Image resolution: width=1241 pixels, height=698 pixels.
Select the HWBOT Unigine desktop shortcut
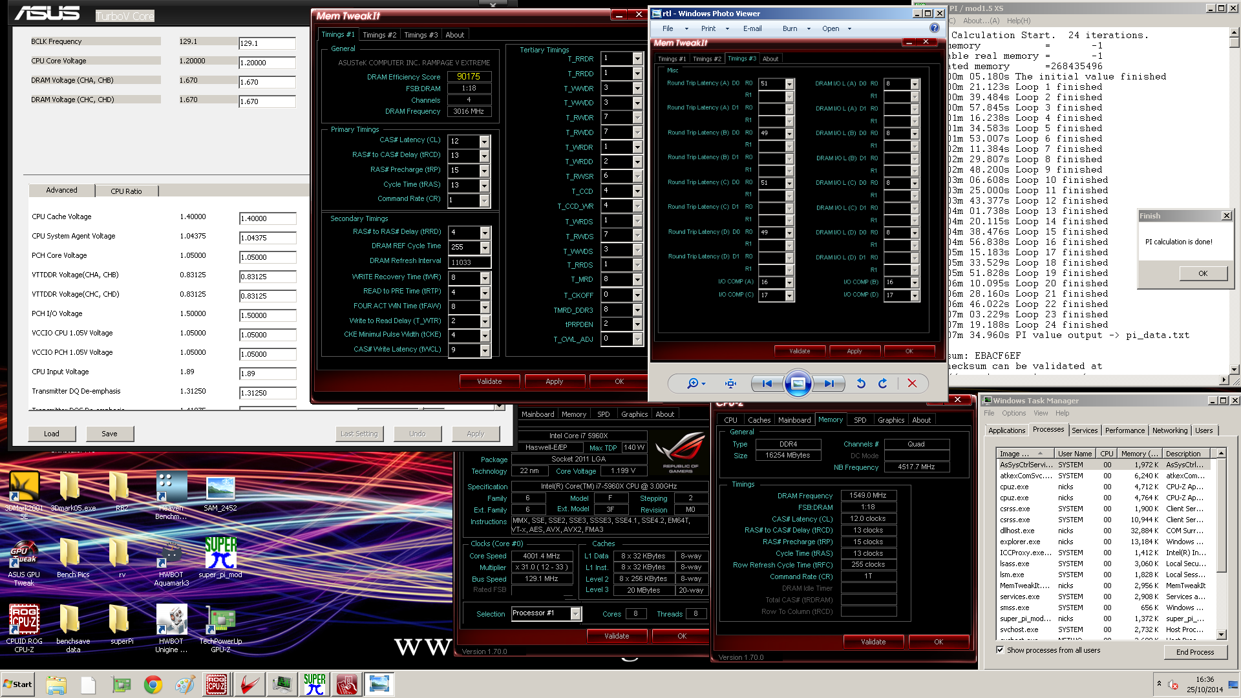[x=171, y=628]
